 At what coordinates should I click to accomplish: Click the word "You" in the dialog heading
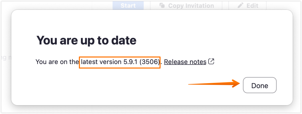(47, 40)
